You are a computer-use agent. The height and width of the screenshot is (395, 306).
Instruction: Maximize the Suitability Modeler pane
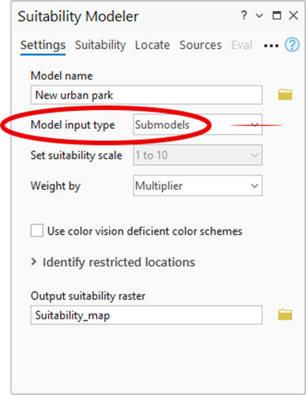(x=277, y=15)
